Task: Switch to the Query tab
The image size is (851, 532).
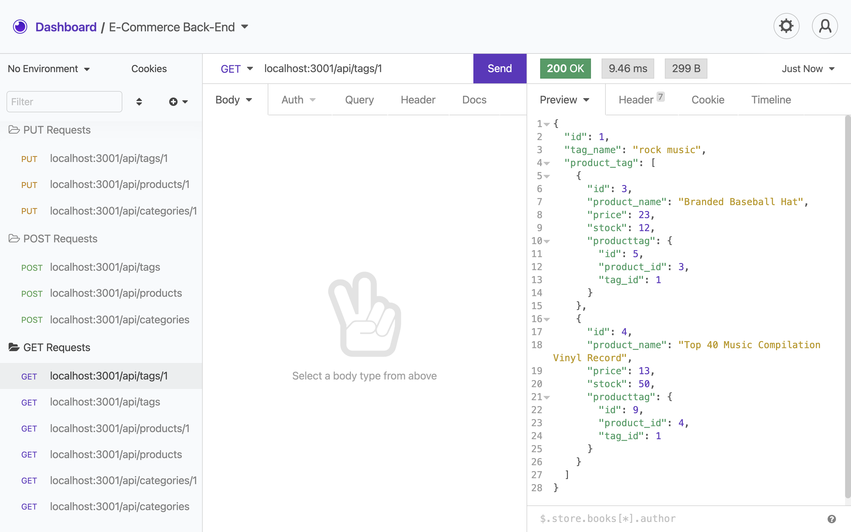Action: [x=359, y=100]
